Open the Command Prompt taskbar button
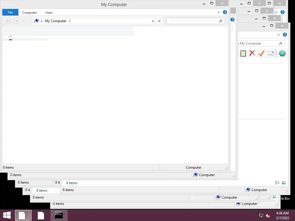Screen dimensions: 295x221 (x=59, y=215)
